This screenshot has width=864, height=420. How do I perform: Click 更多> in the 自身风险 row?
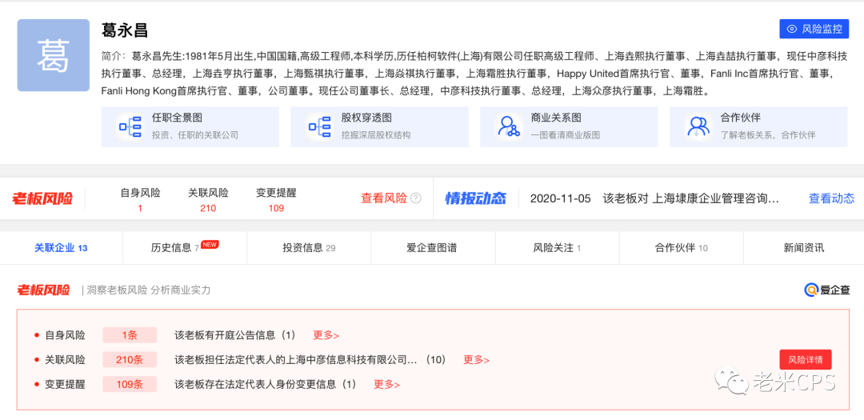click(x=326, y=335)
